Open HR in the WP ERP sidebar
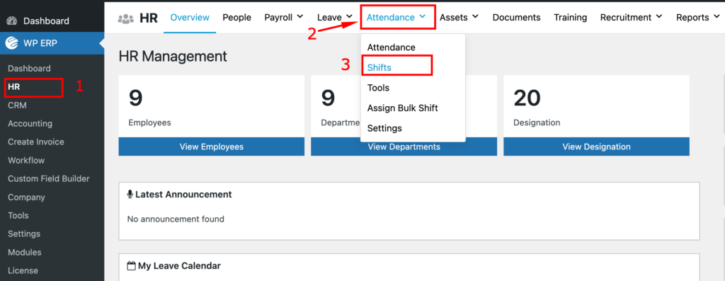The image size is (725, 281). click(14, 87)
